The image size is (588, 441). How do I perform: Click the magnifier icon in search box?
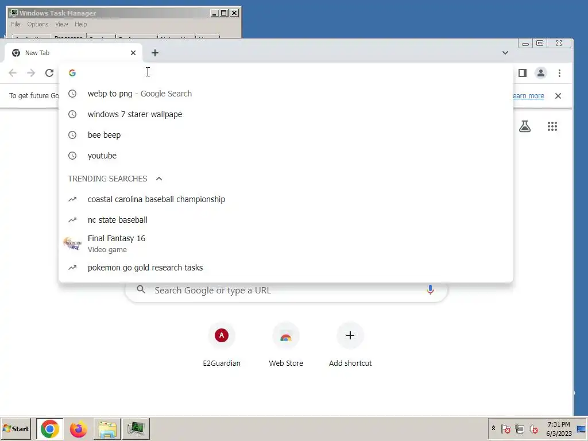coord(141,289)
